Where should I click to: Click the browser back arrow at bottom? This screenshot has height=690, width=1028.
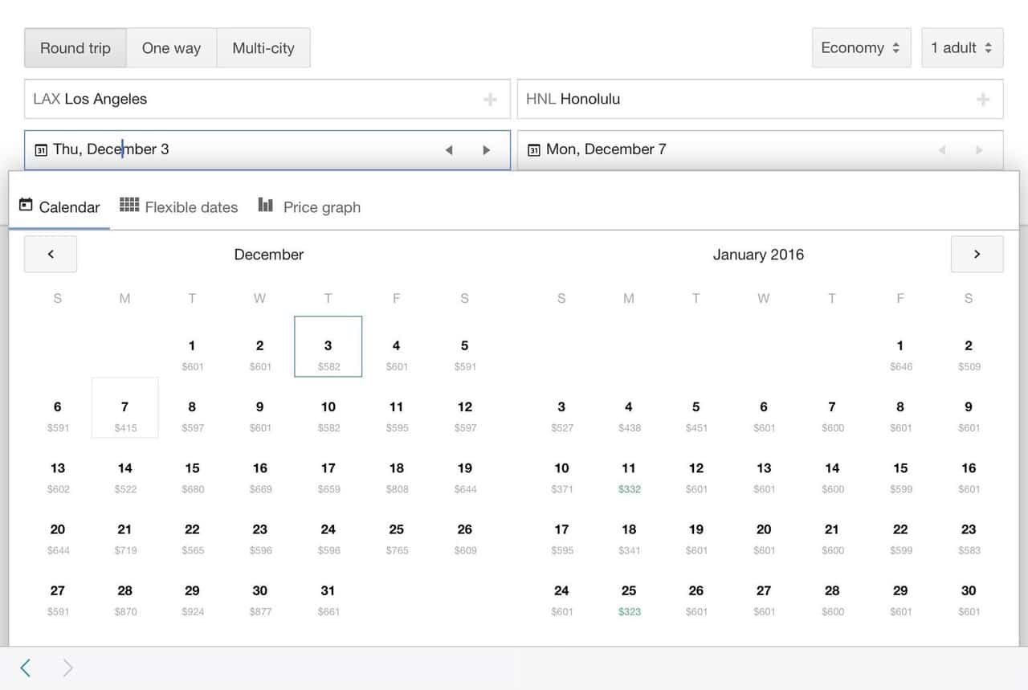26,668
